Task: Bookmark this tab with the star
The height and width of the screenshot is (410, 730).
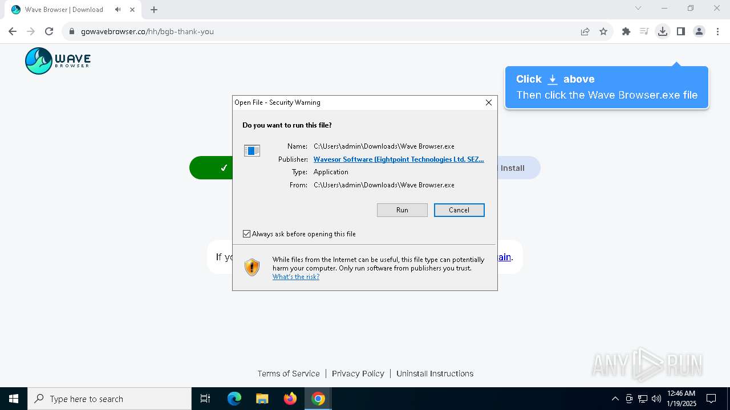Action: [x=603, y=31]
